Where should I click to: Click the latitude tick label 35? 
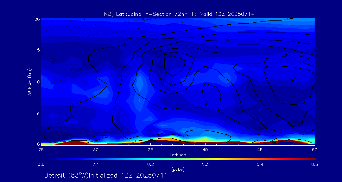coord(150,150)
